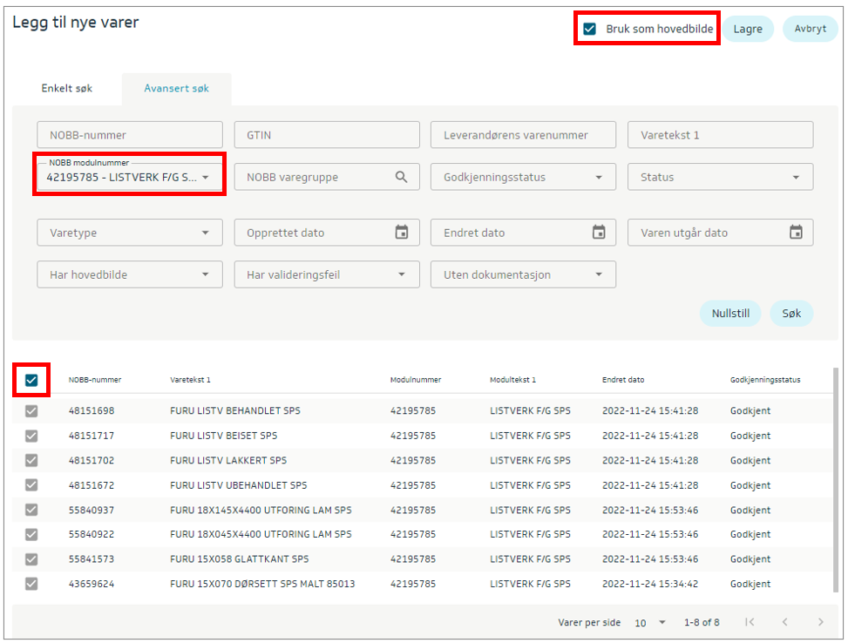Click the Nullstill button

point(729,314)
